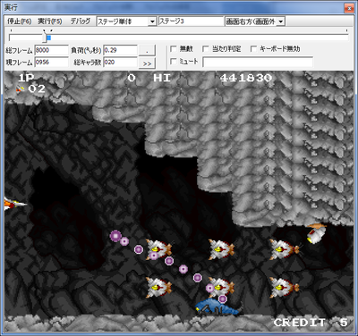Click the 負荷 load field showing 0.29
Screen dimensions: 358x336
pos(120,50)
